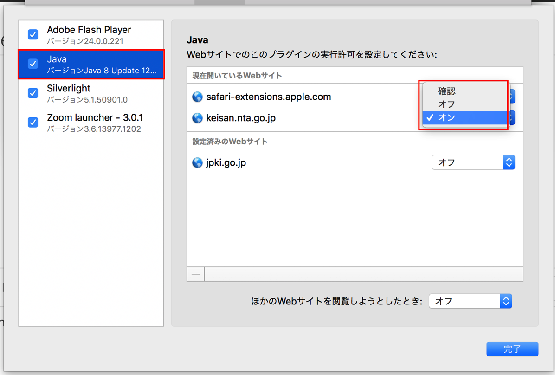The width and height of the screenshot is (555, 375).
Task: Select Silverlight in the plugin list
Action: pyautogui.click(x=91, y=93)
